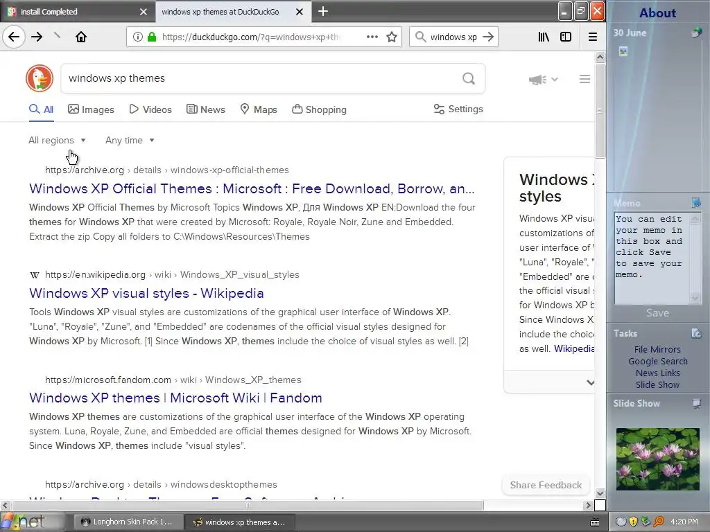Open the DuckDuckGo side menu

(585, 79)
